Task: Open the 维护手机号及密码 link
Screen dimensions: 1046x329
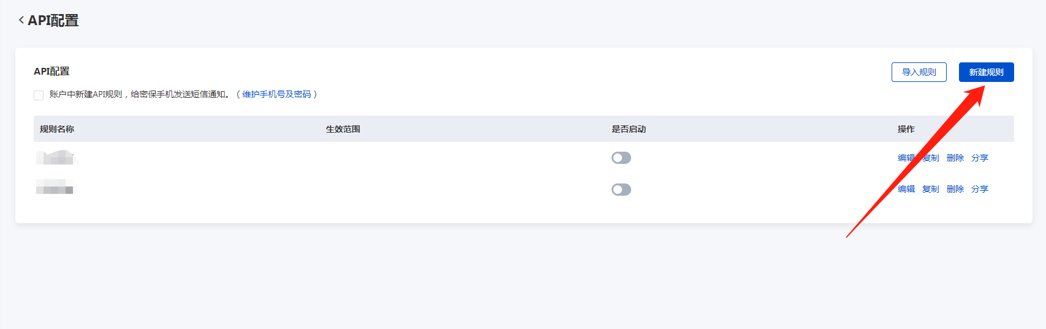Action: coord(276,94)
